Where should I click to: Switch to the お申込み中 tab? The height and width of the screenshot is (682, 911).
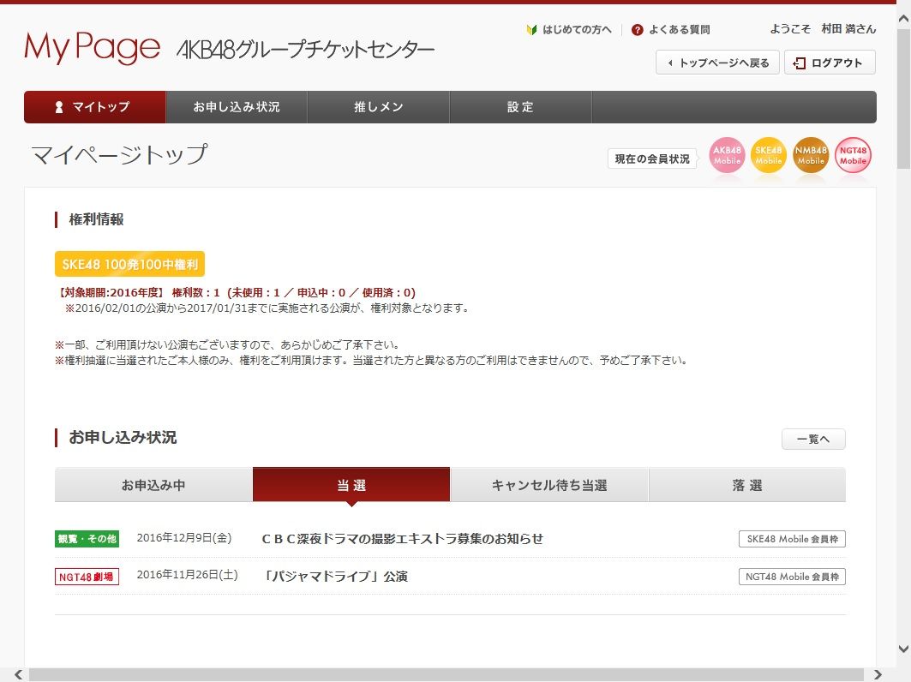(153, 484)
